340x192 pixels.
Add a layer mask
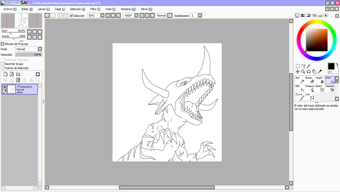[x=38, y=74]
